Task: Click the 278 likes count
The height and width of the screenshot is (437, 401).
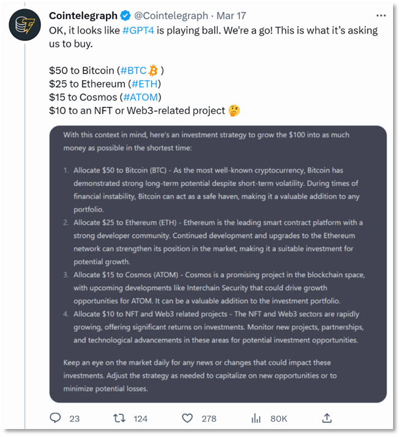Action: (209, 419)
